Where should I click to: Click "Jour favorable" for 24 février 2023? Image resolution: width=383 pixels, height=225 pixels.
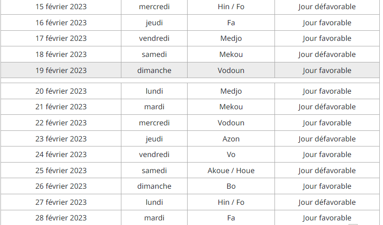coord(327,154)
